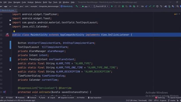Click the Git rollback undo icon
This screenshot has width=181, height=102.
161,6
